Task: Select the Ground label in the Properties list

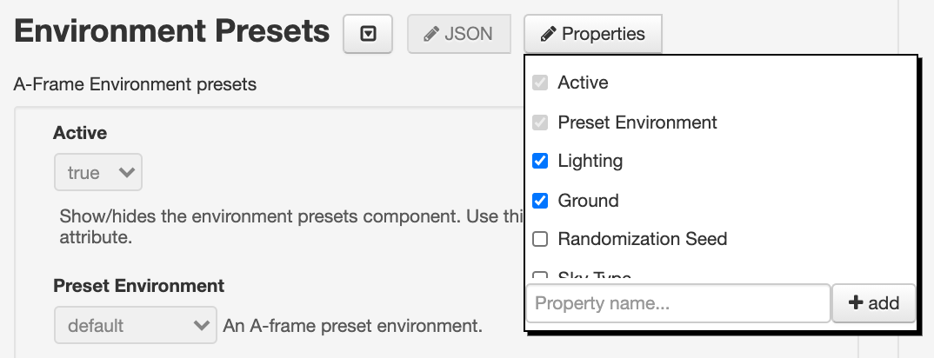Action: pyautogui.click(x=588, y=201)
